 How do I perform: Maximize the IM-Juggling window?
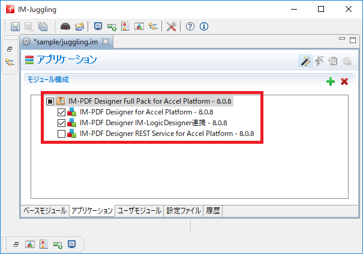321,9
